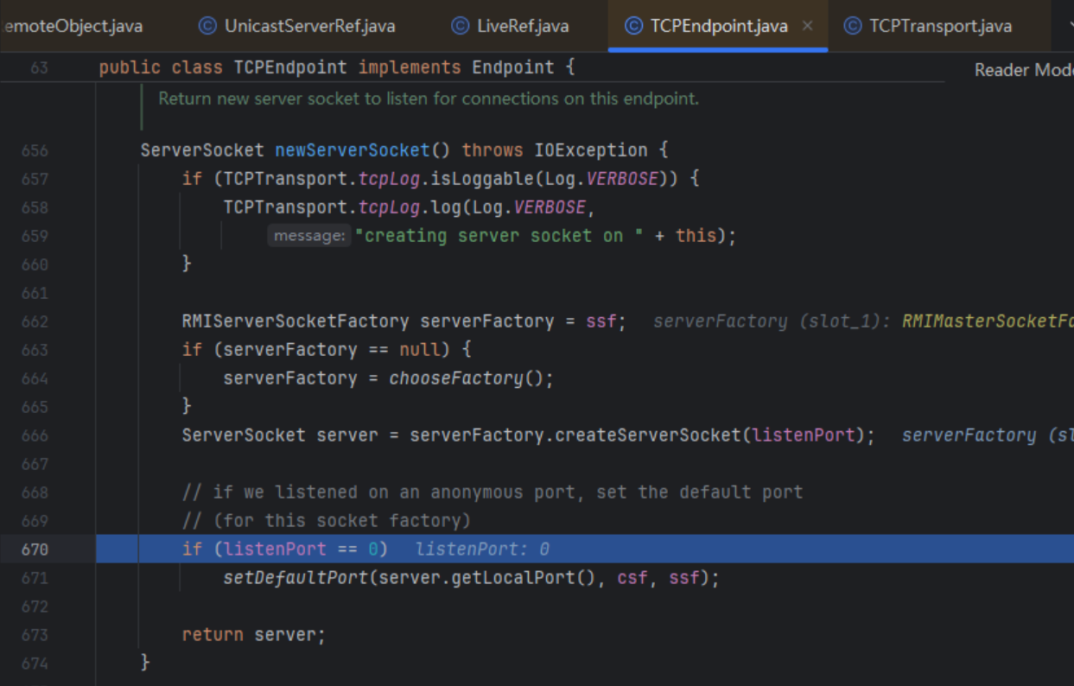Toggle a breakpoint at line 666

(x=35, y=435)
